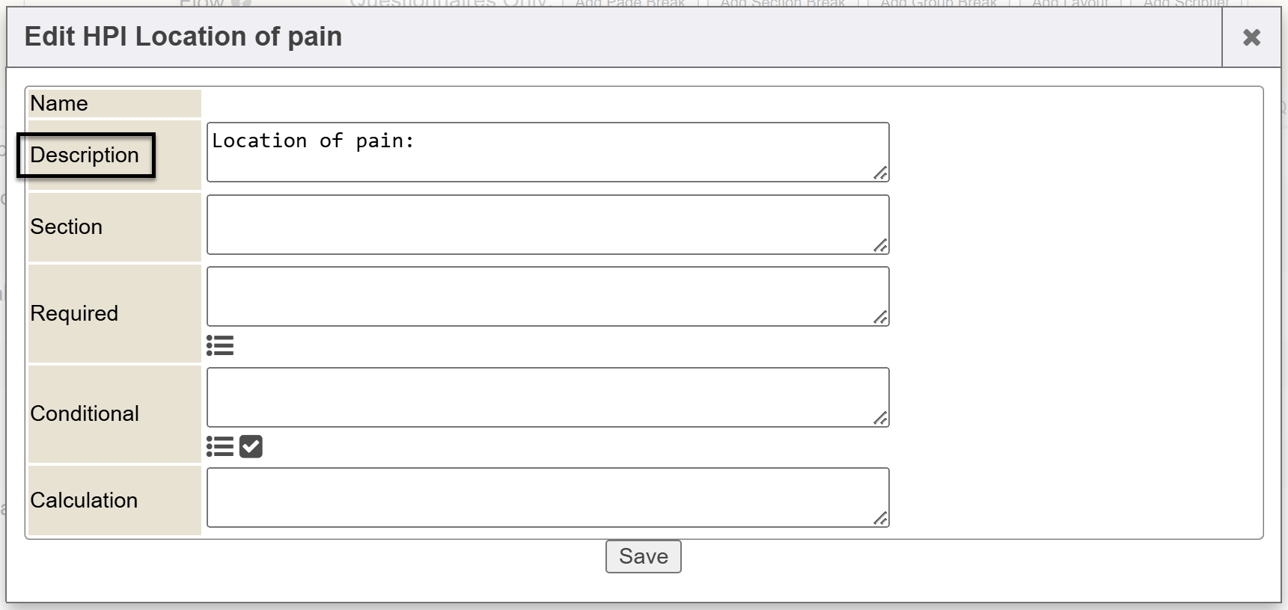Click the Calculation row label
1288x610 pixels.
(x=84, y=500)
